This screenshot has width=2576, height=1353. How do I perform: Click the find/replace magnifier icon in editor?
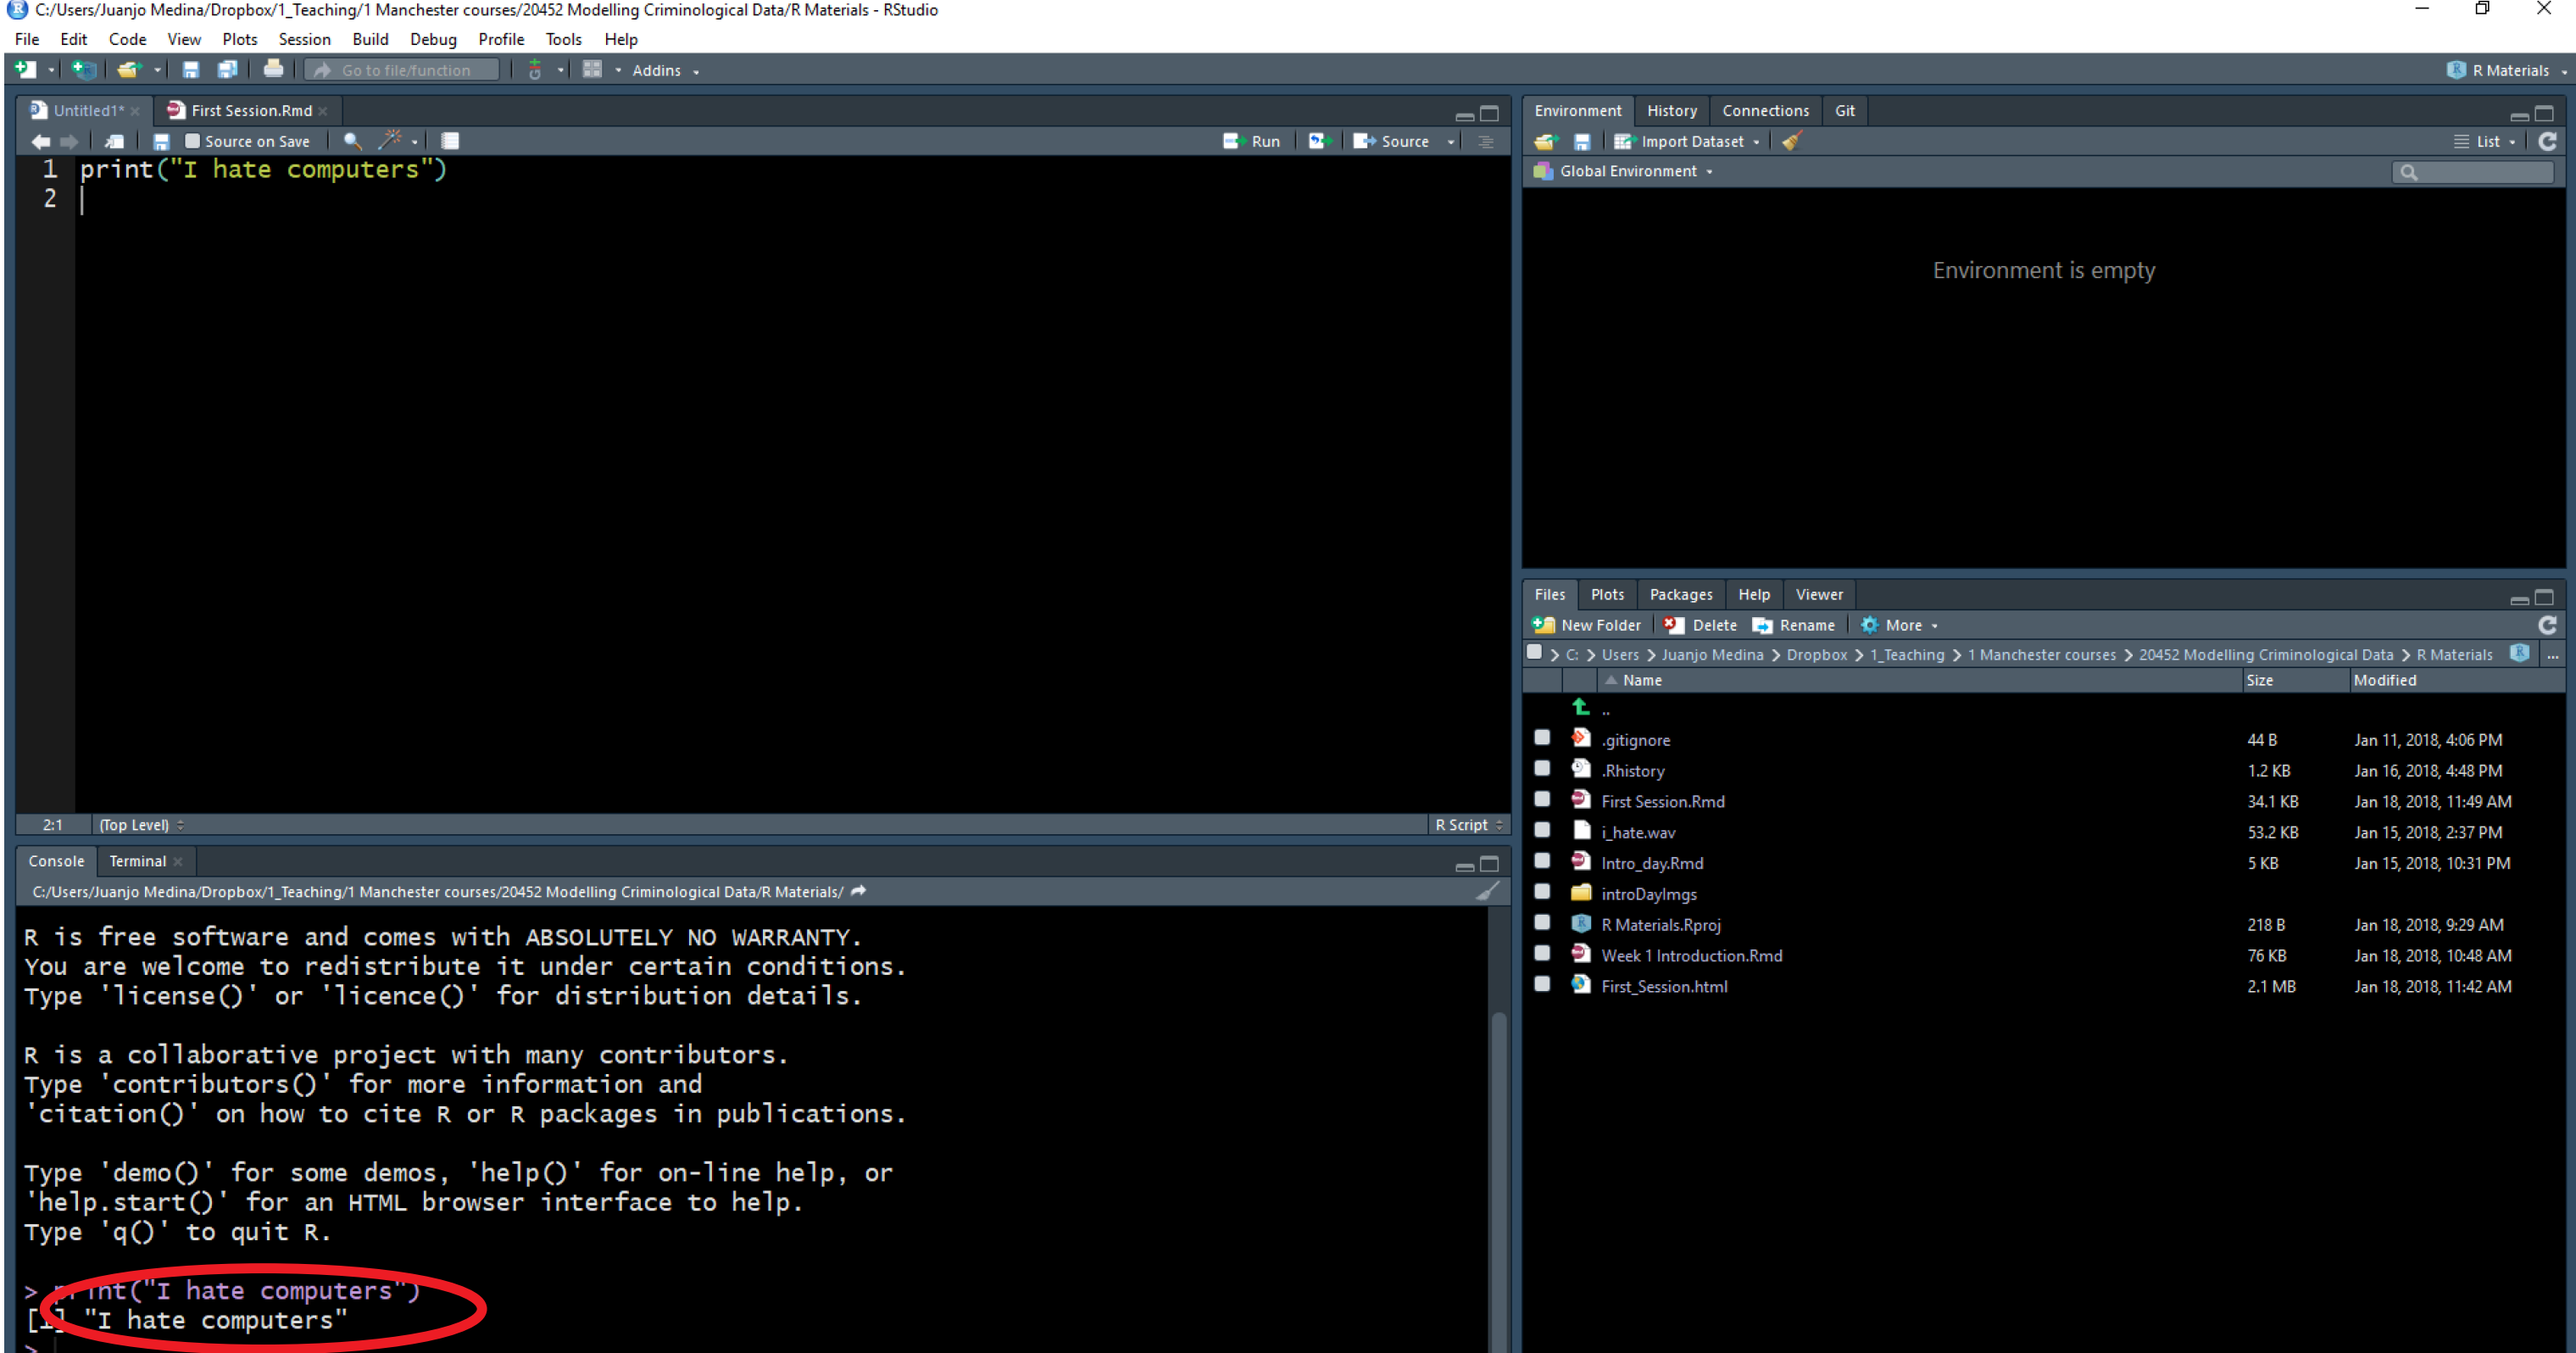352,141
